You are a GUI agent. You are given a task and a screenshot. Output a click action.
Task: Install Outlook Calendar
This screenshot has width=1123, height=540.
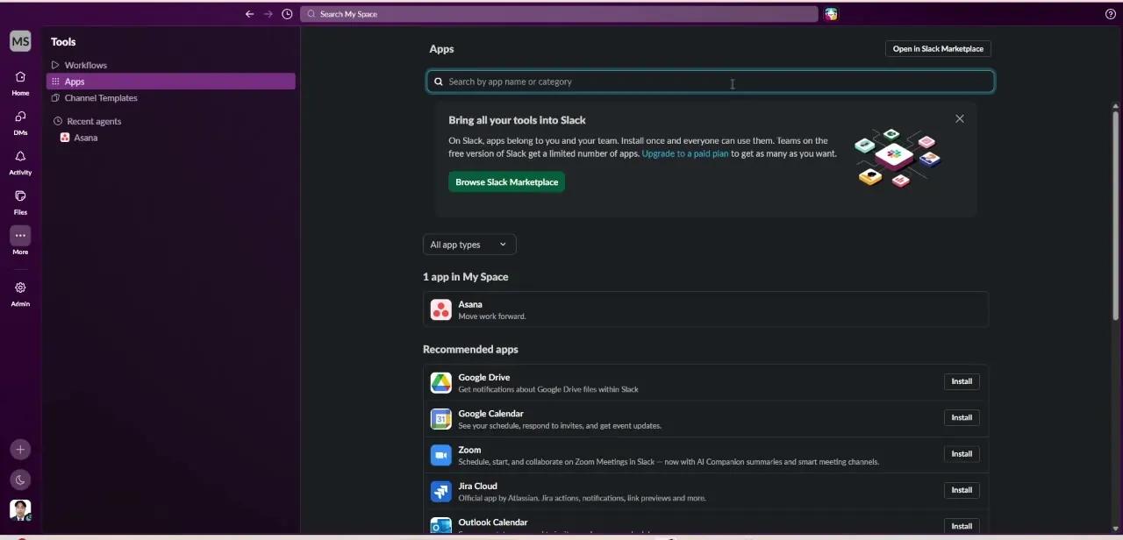(962, 526)
